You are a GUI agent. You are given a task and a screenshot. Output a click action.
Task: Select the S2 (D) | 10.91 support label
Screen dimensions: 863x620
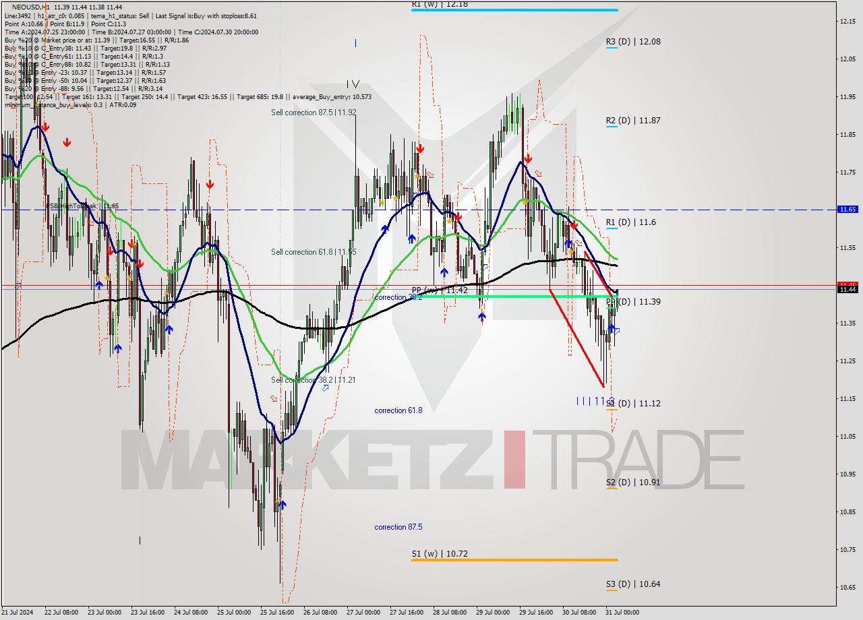[x=632, y=483]
